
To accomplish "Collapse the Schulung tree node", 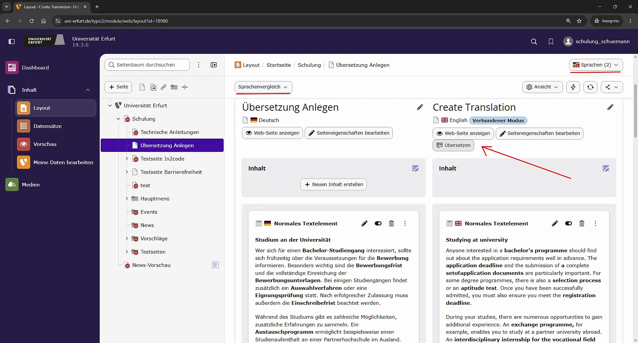I will (x=118, y=119).
